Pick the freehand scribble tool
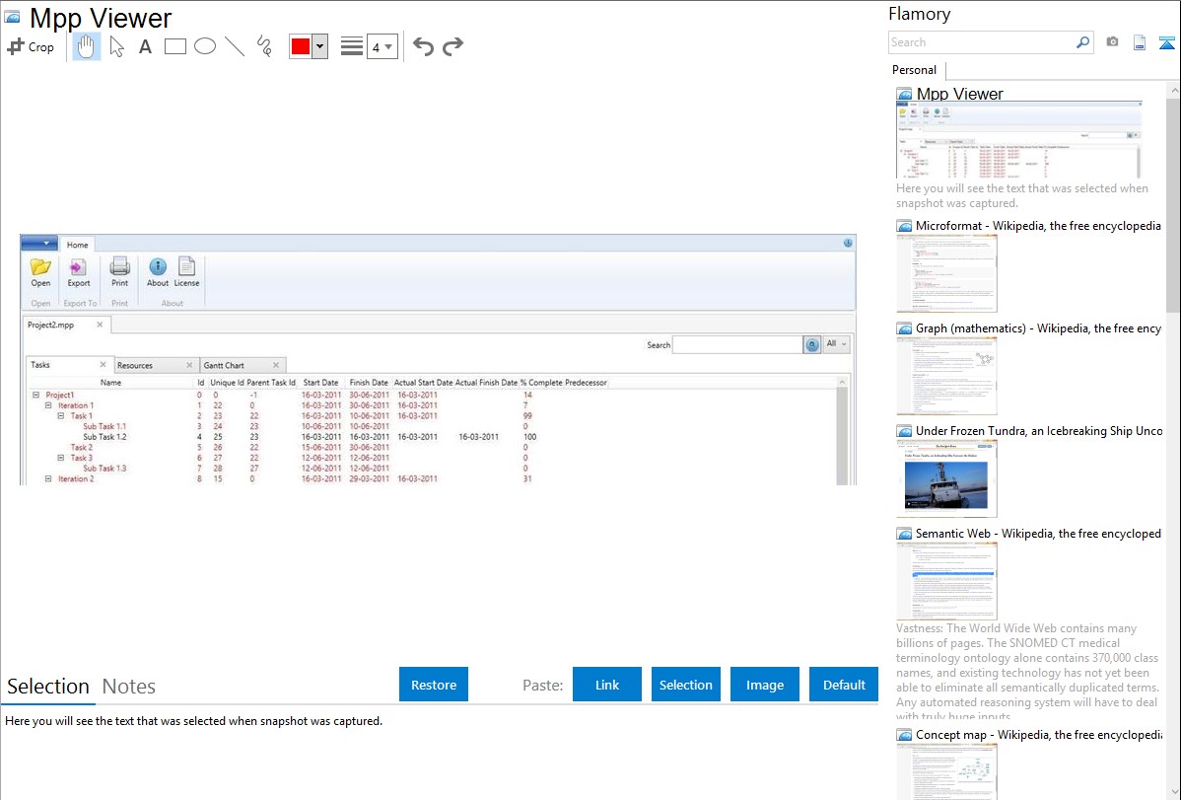Image resolution: width=1181 pixels, height=800 pixels. (x=264, y=46)
